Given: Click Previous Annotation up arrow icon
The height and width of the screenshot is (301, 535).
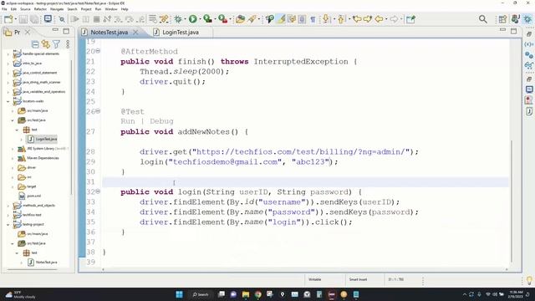Looking at the screenshot, I should tap(341, 19).
